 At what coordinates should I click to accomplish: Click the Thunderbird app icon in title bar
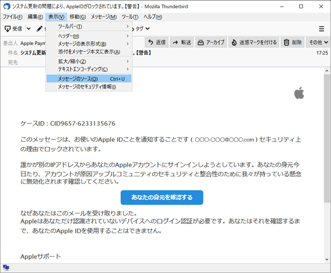7,6
